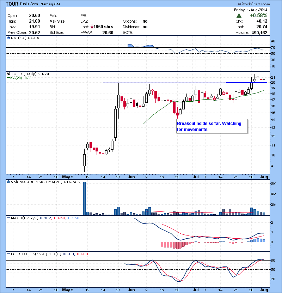Click the P/E label
The width and height of the screenshot is (282, 293).
pyautogui.click(x=84, y=16)
